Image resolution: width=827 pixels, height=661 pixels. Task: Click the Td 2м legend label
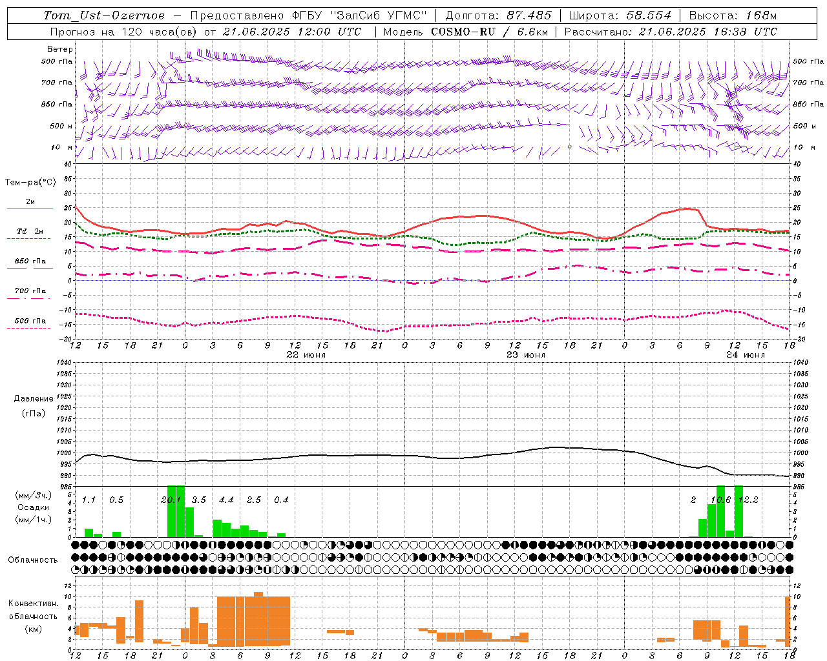pyautogui.click(x=30, y=231)
